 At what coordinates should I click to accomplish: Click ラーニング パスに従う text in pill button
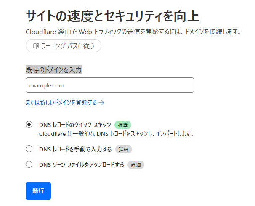[x=68, y=46]
